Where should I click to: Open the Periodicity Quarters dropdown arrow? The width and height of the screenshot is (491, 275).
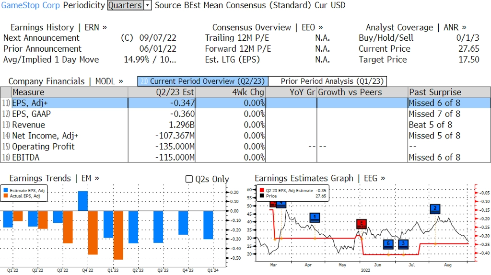pyautogui.click(x=148, y=5)
